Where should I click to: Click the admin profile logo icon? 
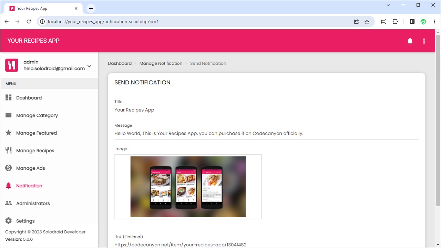[x=12, y=65]
